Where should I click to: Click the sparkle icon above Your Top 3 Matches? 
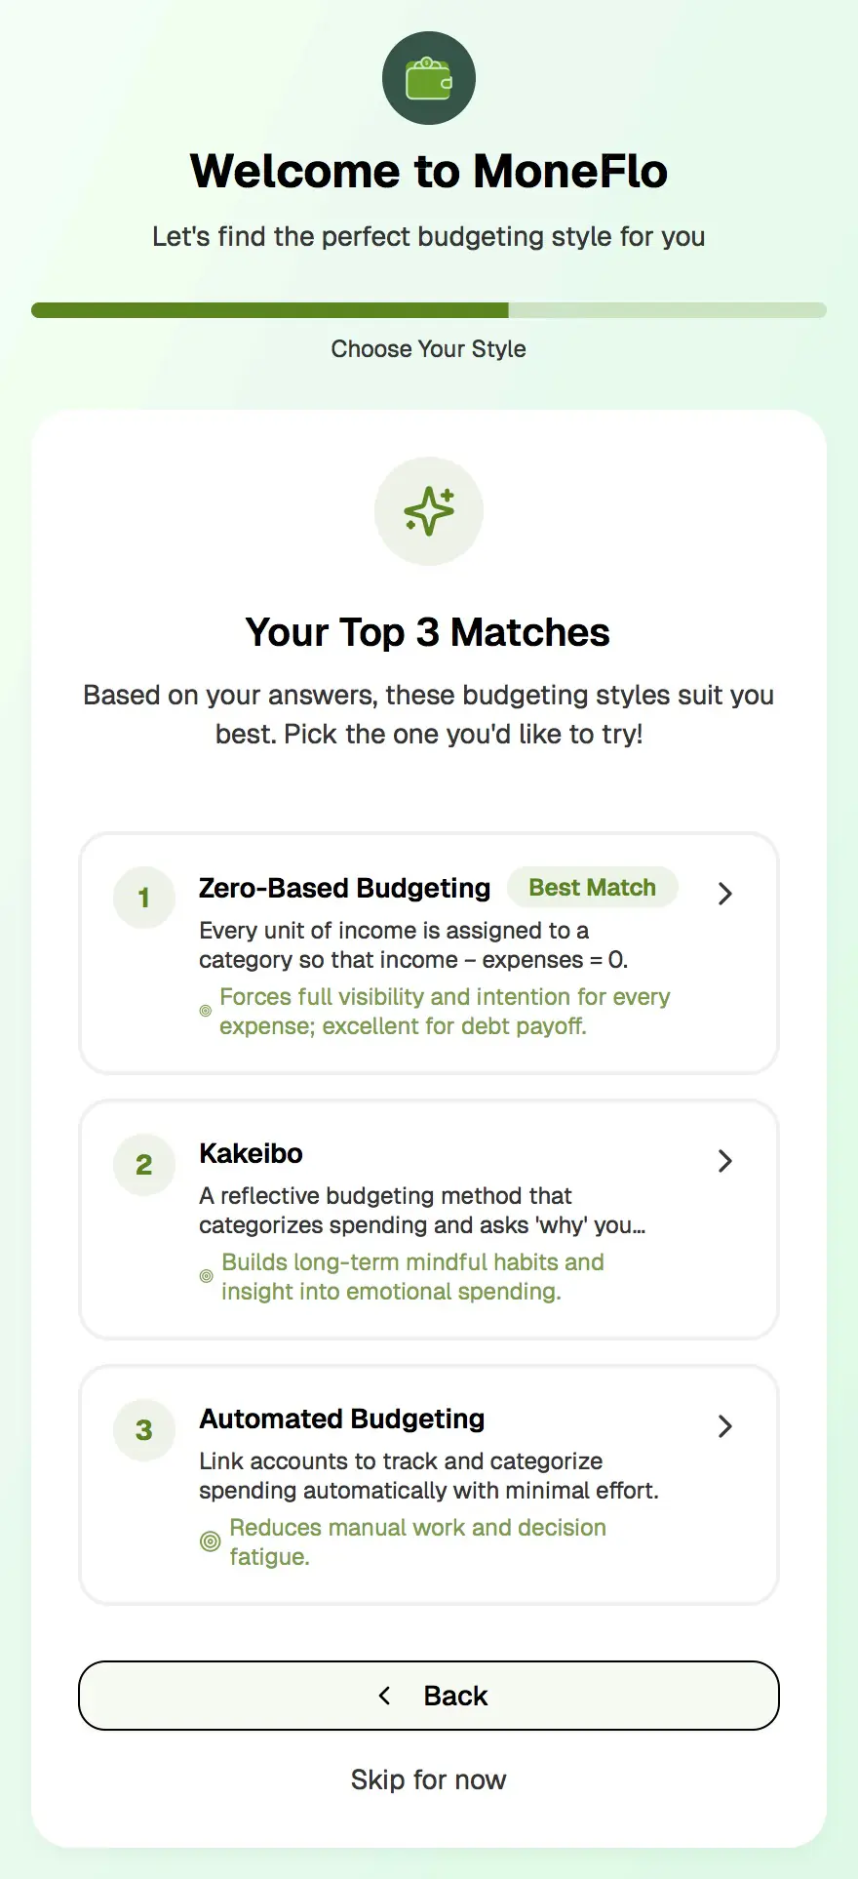point(429,511)
